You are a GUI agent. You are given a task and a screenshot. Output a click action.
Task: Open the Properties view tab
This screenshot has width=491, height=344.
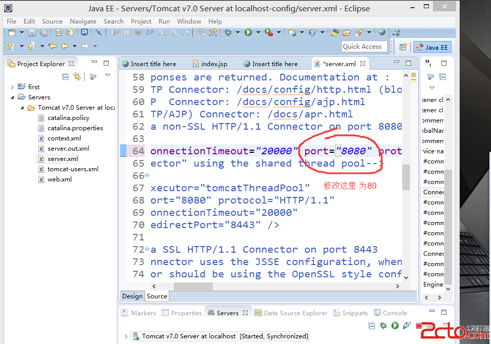(x=182, y=313)
